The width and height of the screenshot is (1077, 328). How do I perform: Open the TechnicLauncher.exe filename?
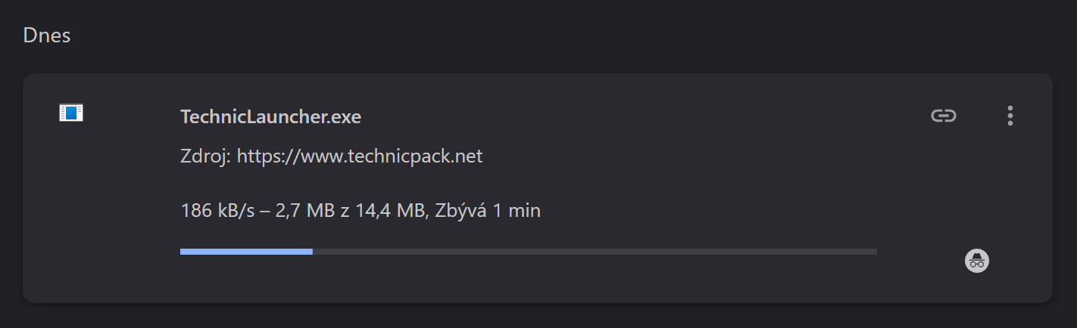270,117
